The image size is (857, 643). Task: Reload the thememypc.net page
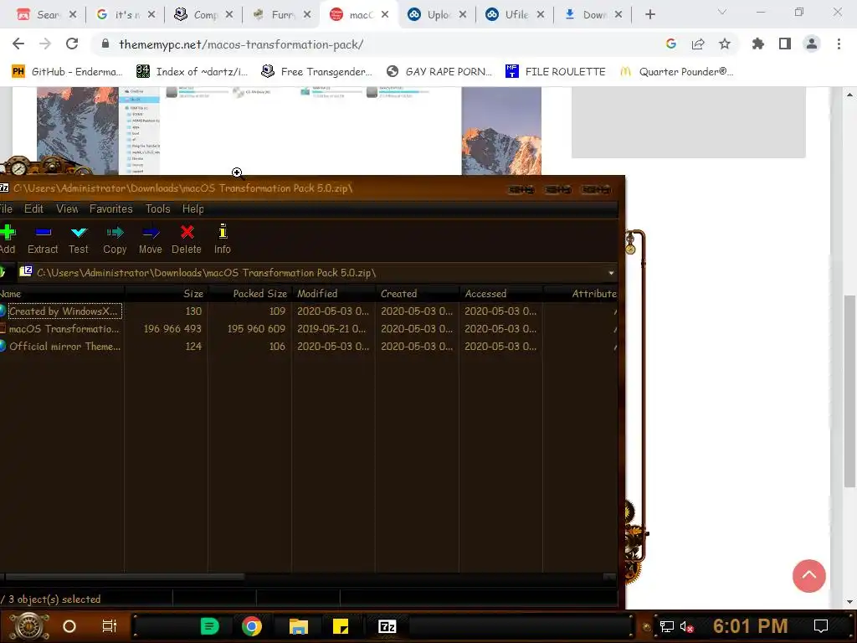pos(72,44)
